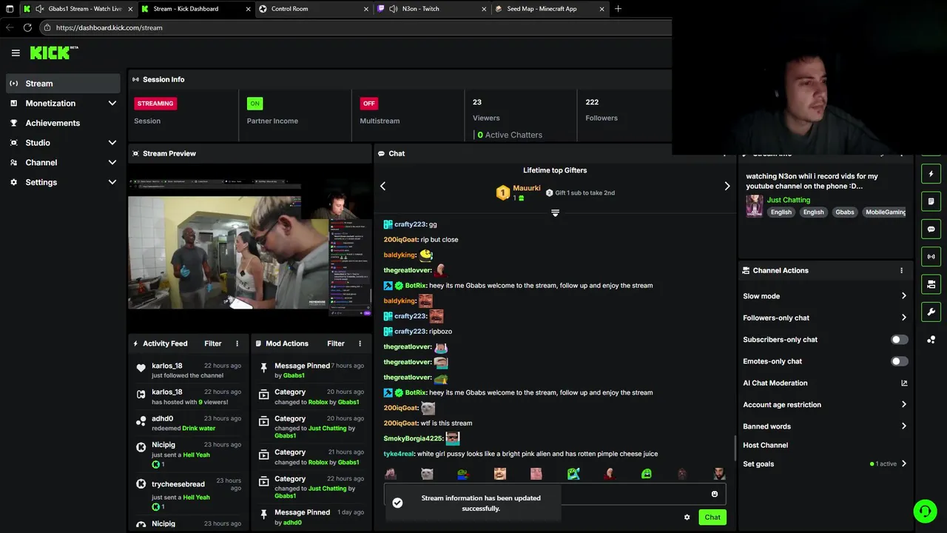Switch to N3on - Twitch browser tab

pos(431,9)
